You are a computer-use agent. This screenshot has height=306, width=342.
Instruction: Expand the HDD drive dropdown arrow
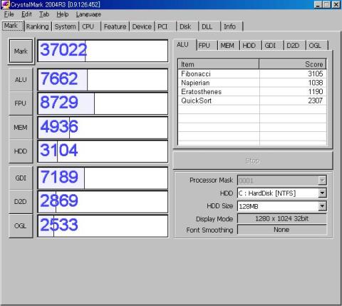(x=322, y=193)
